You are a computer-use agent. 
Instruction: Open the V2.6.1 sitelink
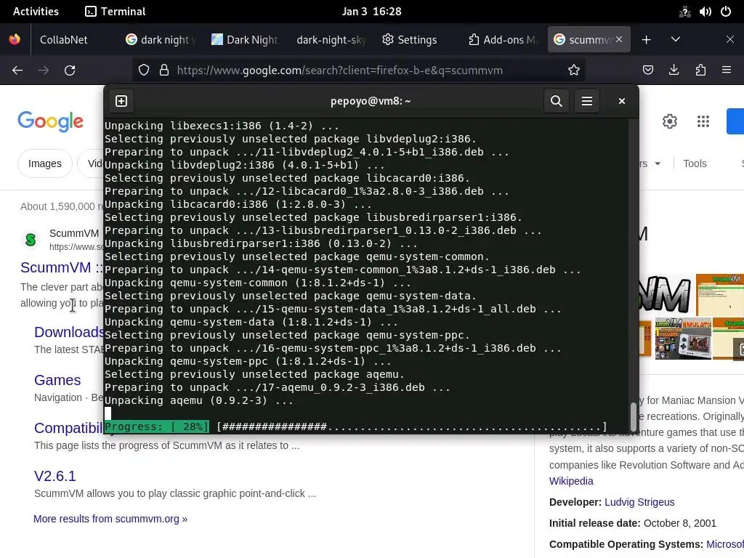click(55, 476)
